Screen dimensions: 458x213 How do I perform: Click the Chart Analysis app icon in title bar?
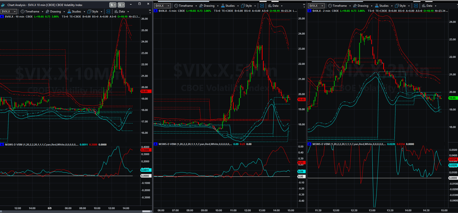pyautogui.click(x=3, y=5)
